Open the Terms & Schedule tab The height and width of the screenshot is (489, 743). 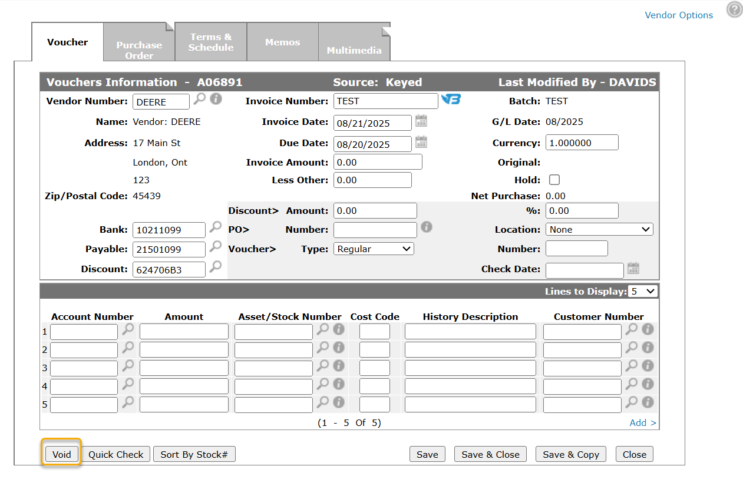coord(210,42)
